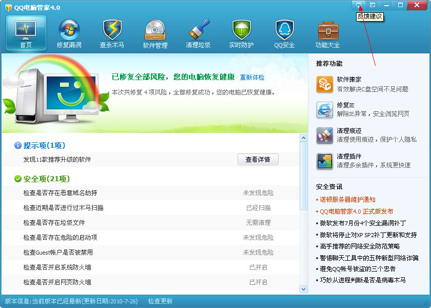The height and width of the screenshot is (308, 431).
Task: Open news 微软将停止对XP SP2补丁更新和支持
Action: coord(368,235)
